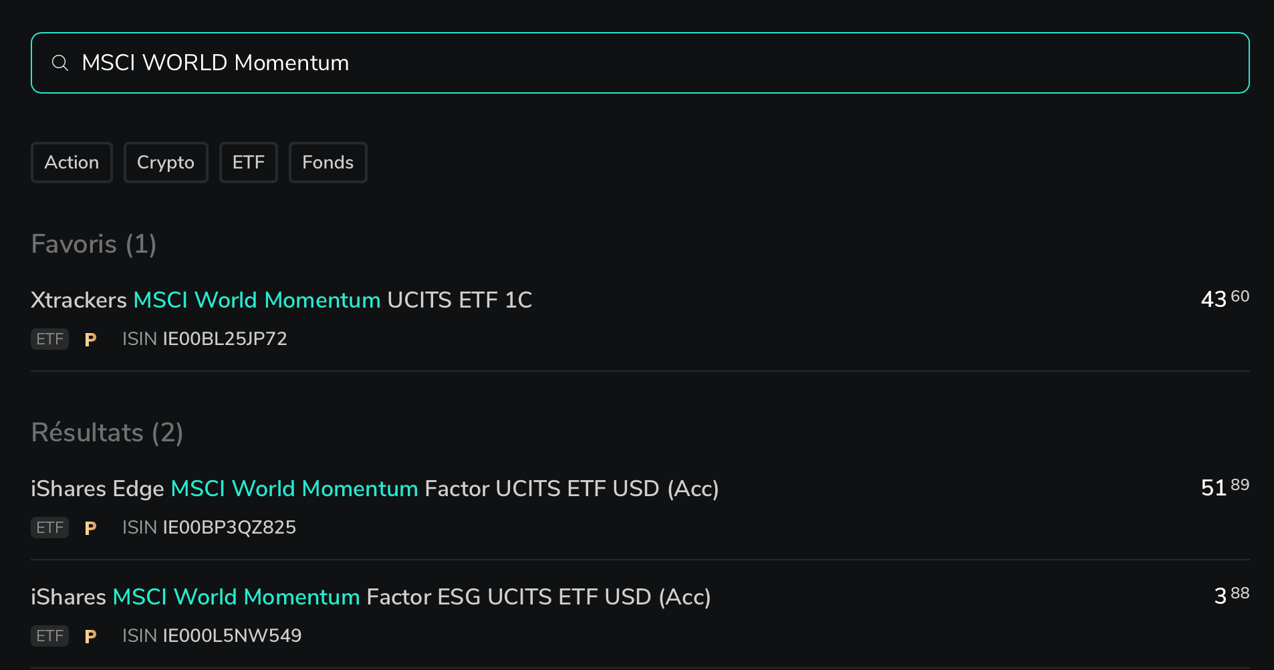Click the 43.60 price of Xtrackers ETF
Screen dimensions: 1274x670
pyautogui.click(x=1225, y=298)
